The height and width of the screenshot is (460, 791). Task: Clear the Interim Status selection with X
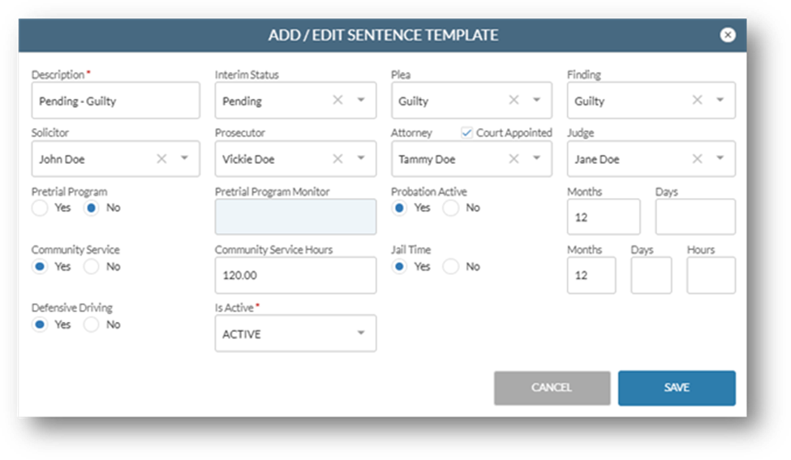click(x=337, y=101)
